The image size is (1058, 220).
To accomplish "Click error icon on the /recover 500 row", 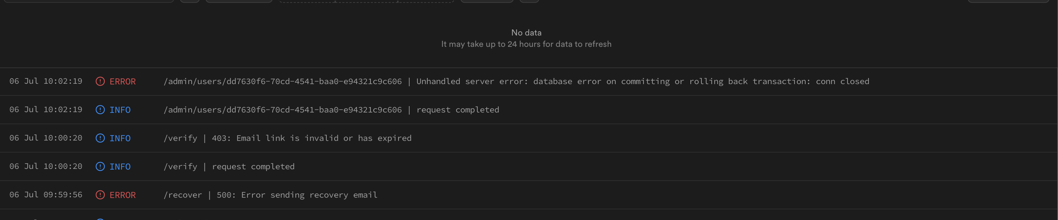I will pyautogui.click(x=100, y=195).
